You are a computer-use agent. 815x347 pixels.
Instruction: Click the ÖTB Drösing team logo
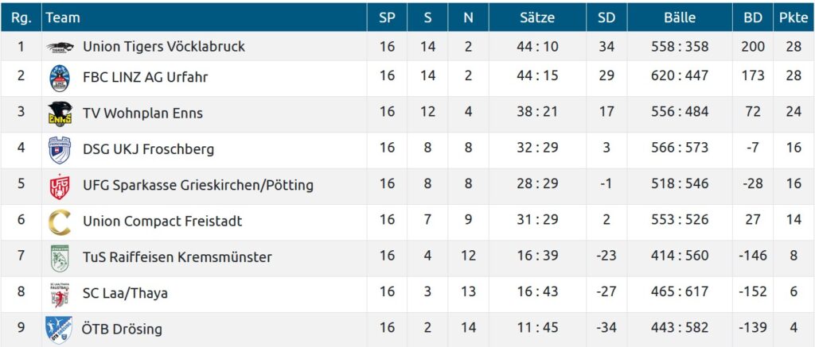(60, 330)
